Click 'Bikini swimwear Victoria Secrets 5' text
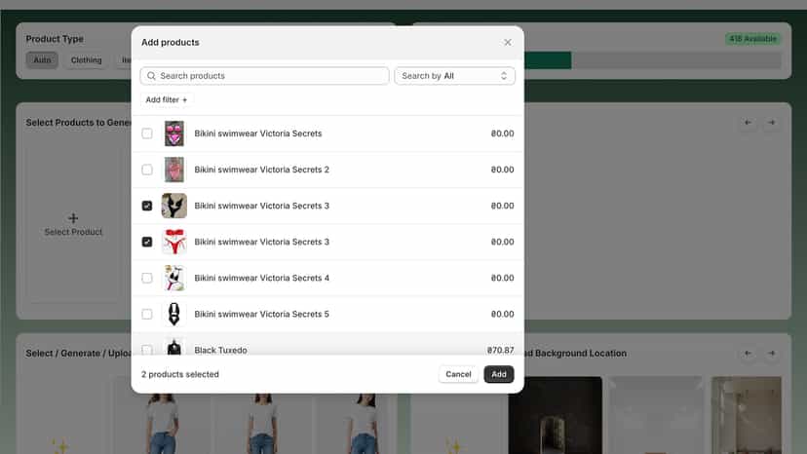 pyautogui.click(x=261, y=314)
